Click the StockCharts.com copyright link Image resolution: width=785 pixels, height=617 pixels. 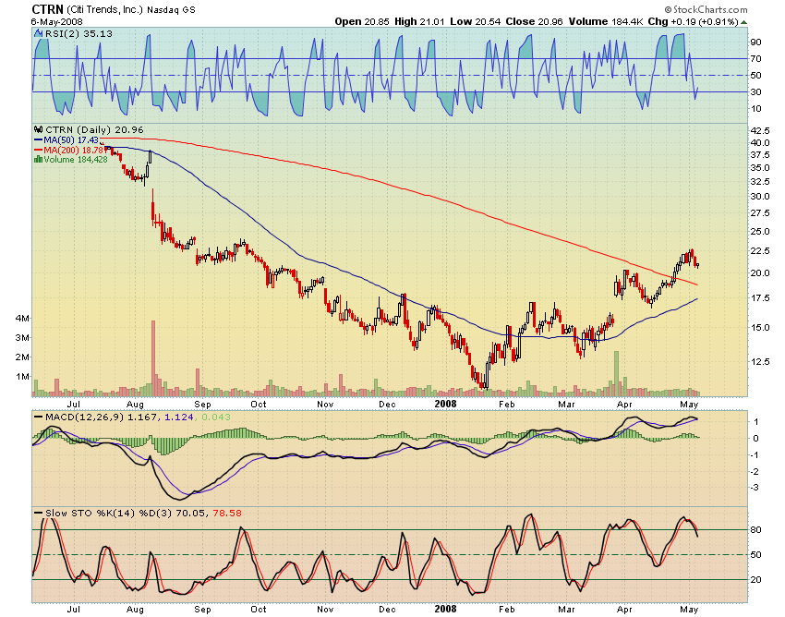(706, 9)
